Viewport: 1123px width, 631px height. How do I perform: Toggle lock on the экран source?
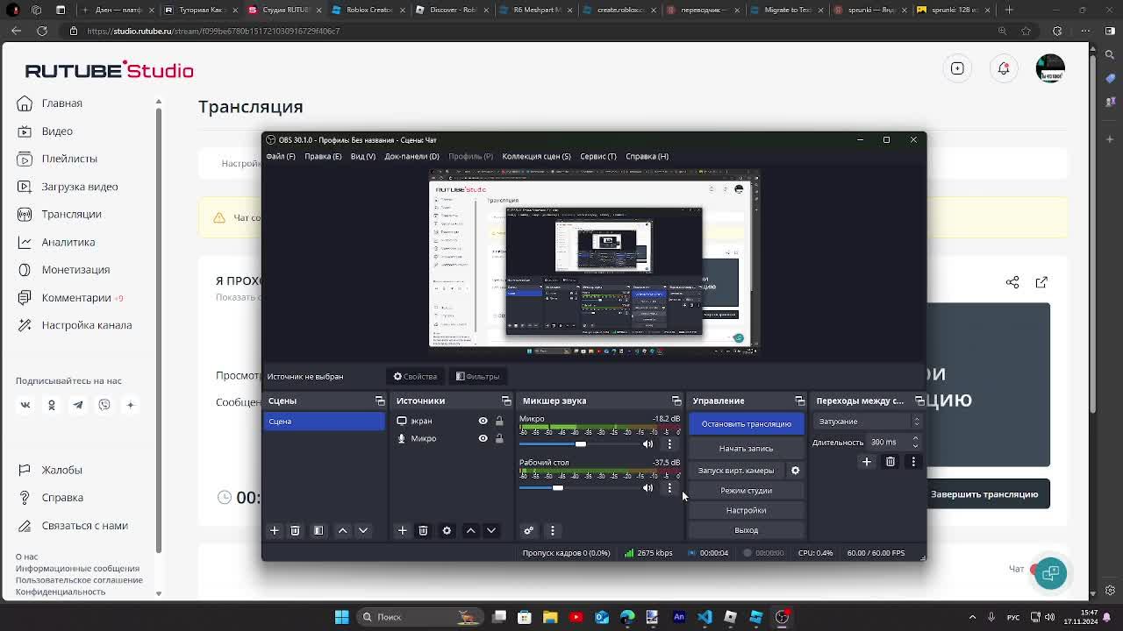pyautogui.click(x=499, y=422)
